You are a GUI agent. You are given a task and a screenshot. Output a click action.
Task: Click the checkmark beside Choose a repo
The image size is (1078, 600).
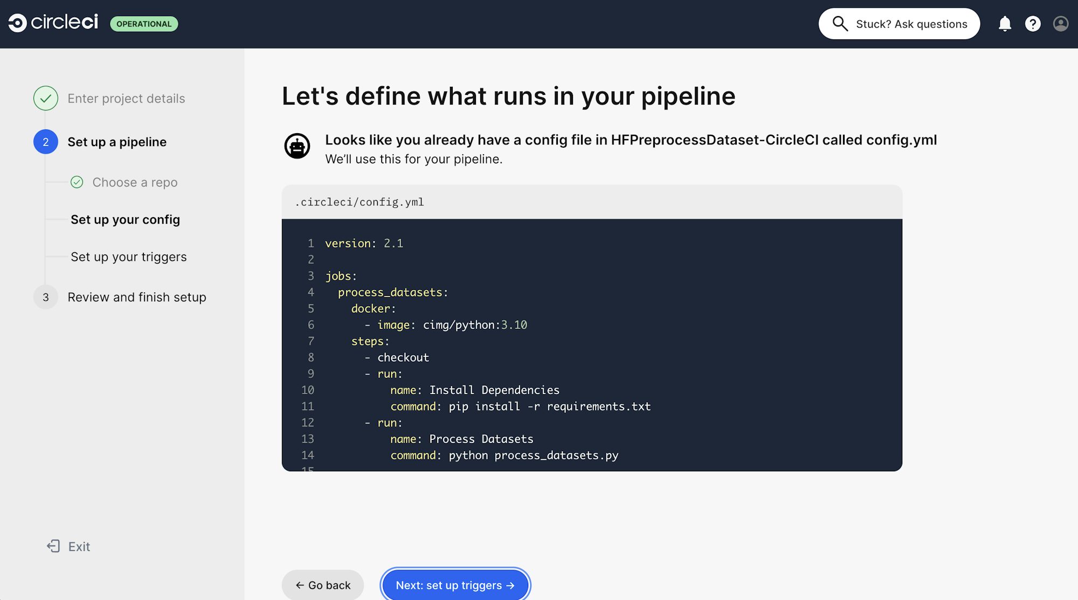(x=77, y=182)
